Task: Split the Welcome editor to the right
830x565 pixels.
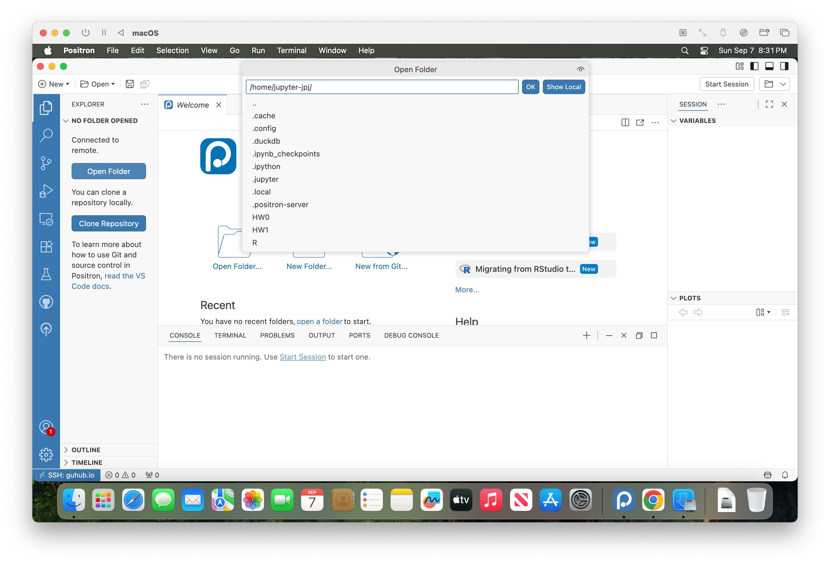Action: [x=625, y=123]
